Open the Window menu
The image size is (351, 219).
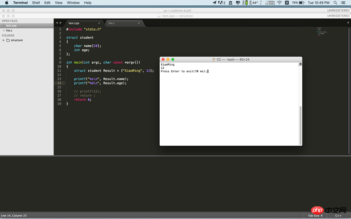coord(73,3)
